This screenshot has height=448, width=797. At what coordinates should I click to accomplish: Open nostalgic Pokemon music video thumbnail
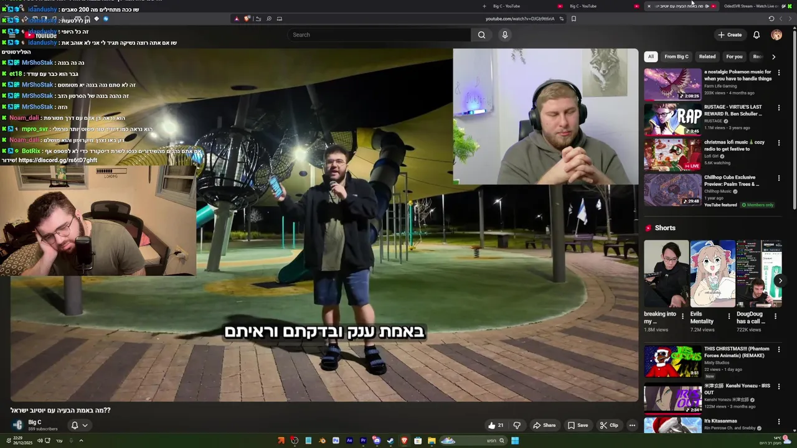tap(672, 85)
